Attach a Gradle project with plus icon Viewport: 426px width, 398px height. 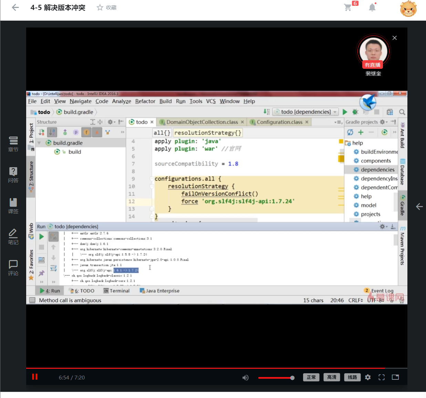361,132
